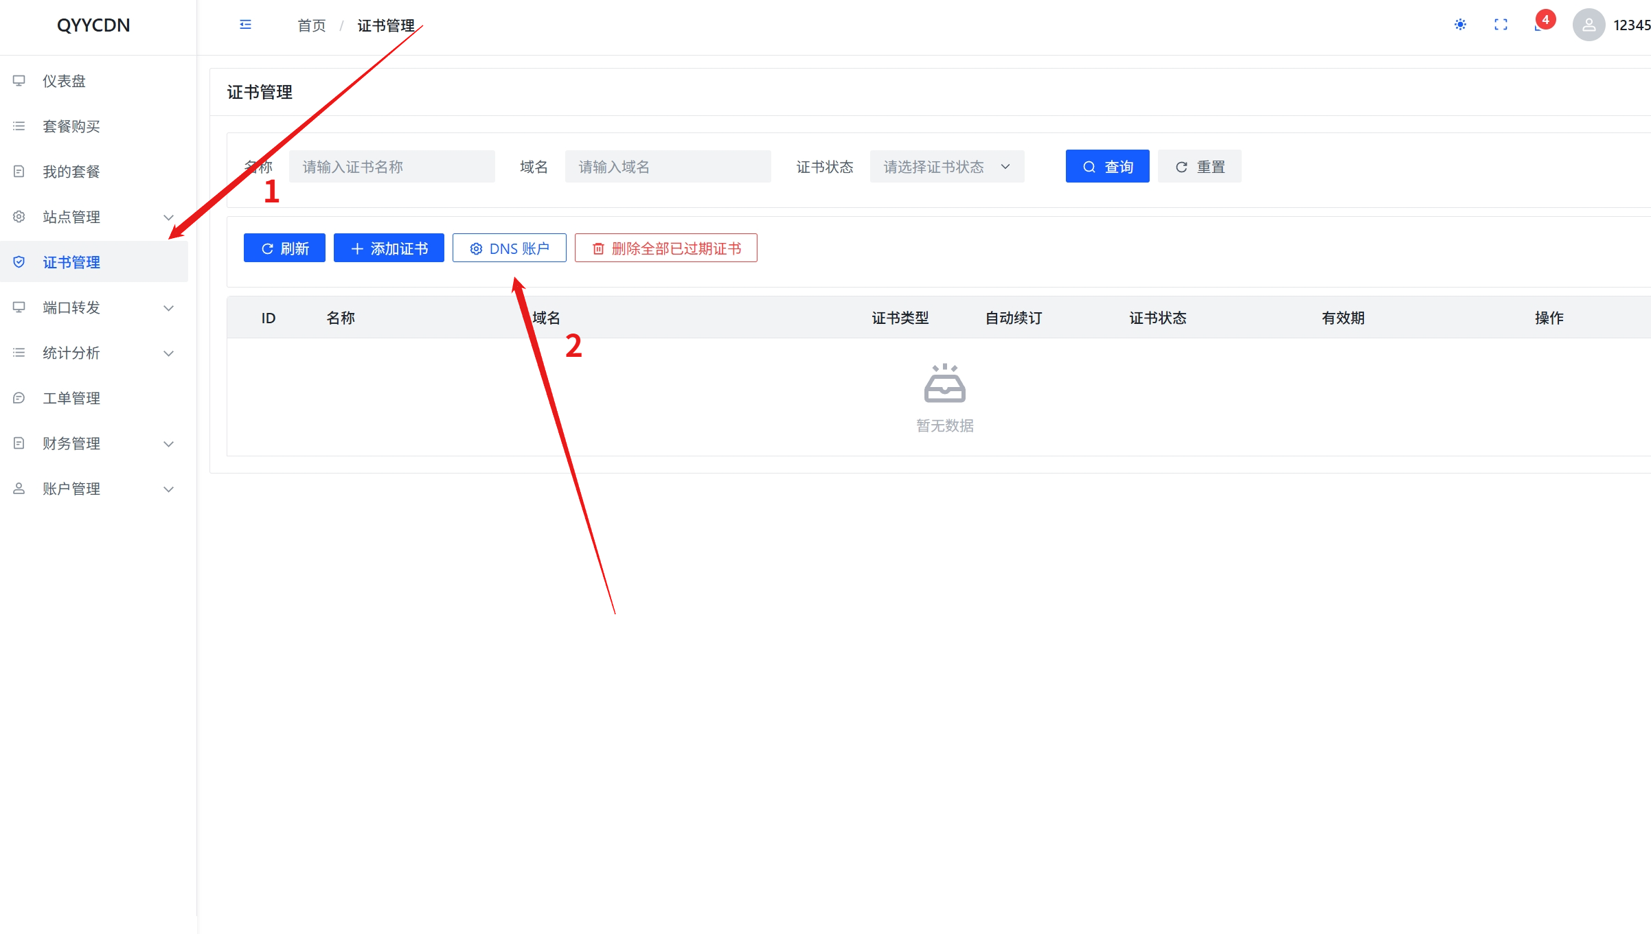Enter fullscreen with the fullscreen icon
The width and height of the screenshot is (1651, 934).
tap(1501, 25)
